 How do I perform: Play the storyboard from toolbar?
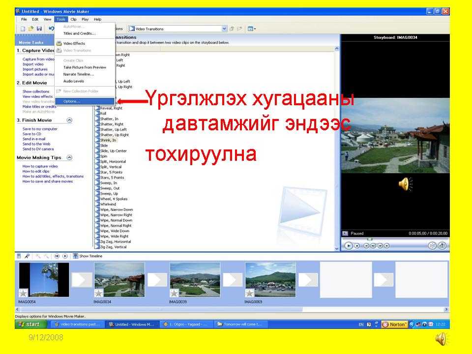pyautogui.click(x=65, y=256)
